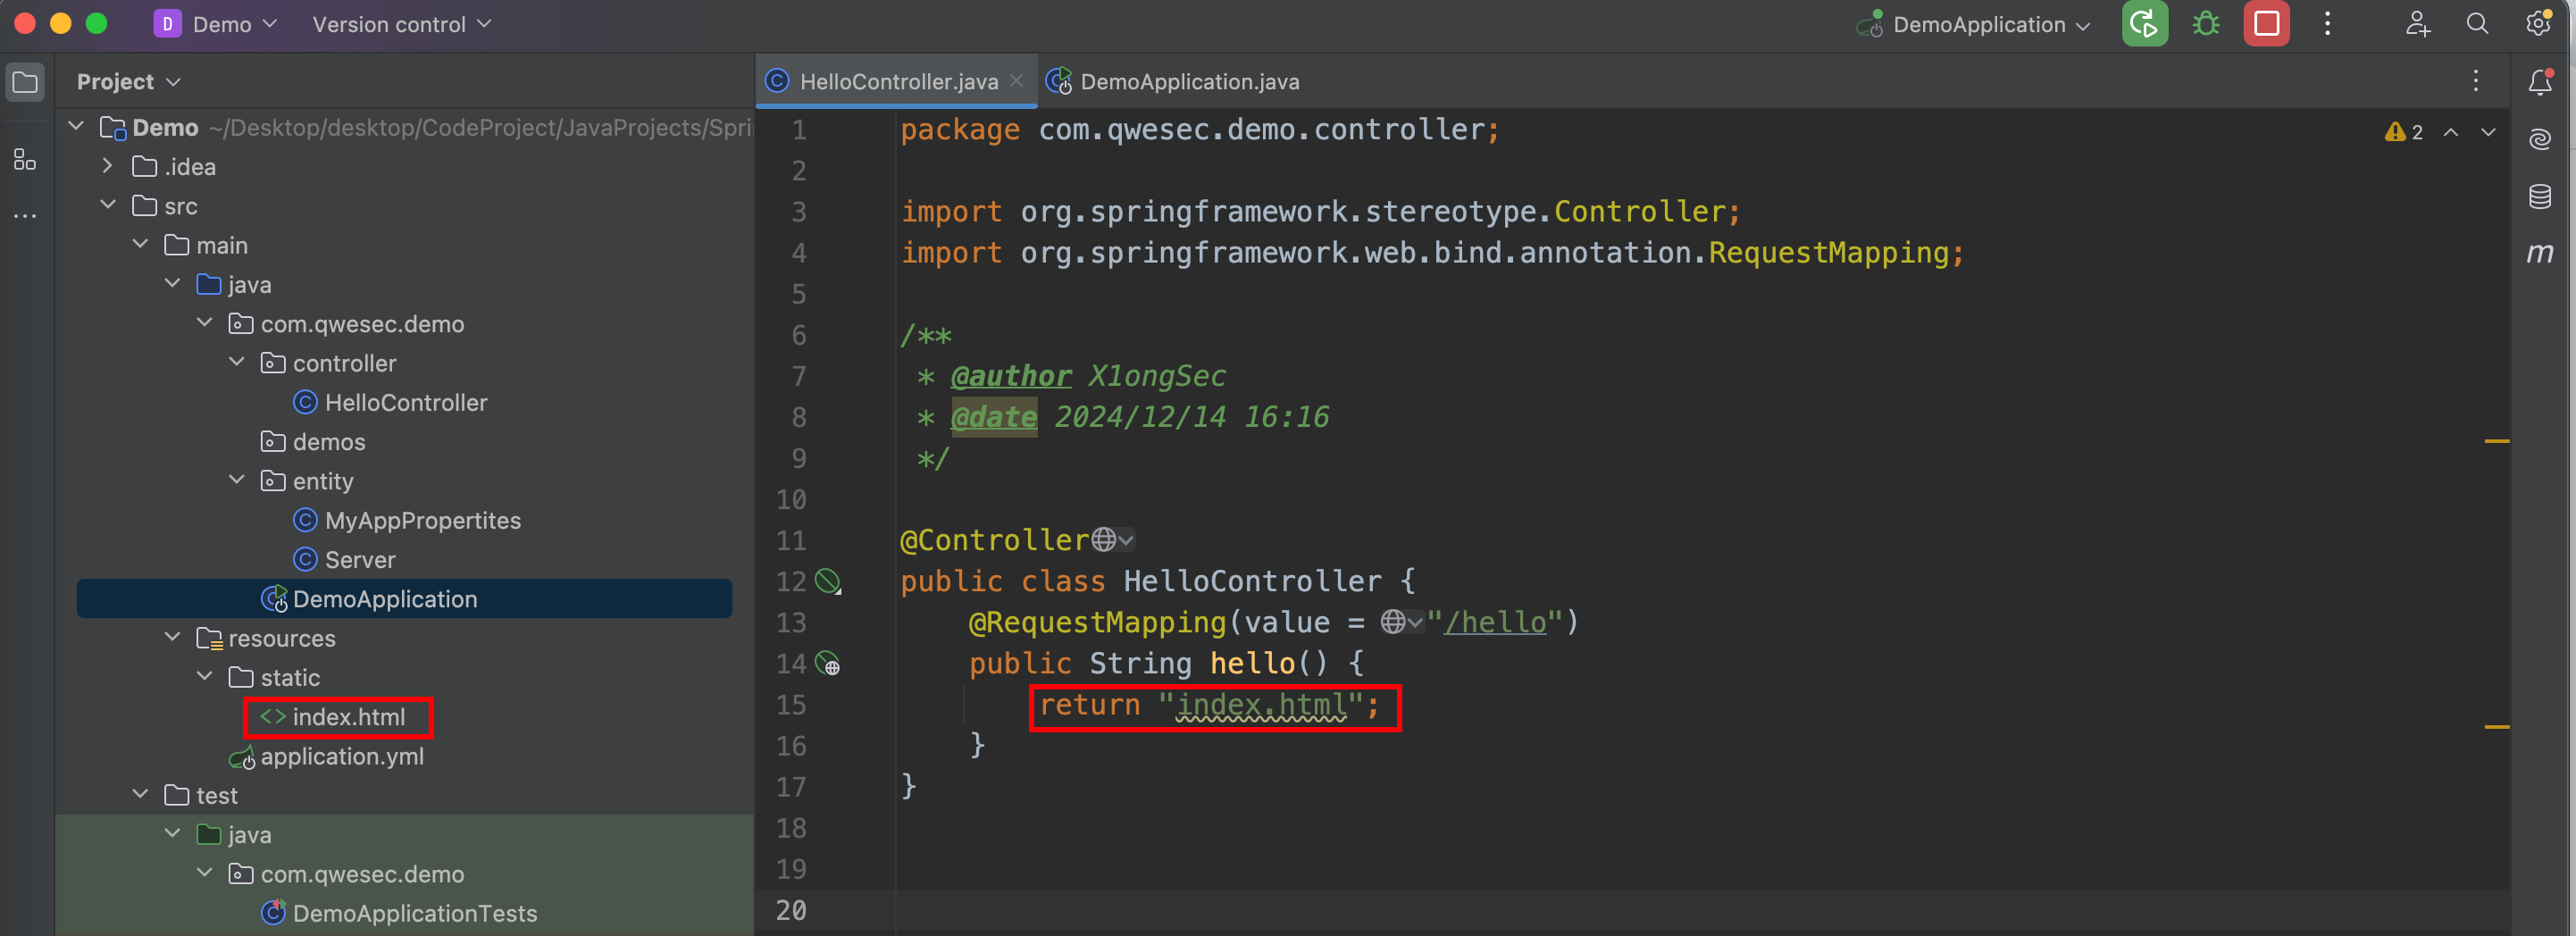The image size is (2576, 936).
Task: Open the Version control dropdown
Action: pyautogui.click(x=402, y=24)
